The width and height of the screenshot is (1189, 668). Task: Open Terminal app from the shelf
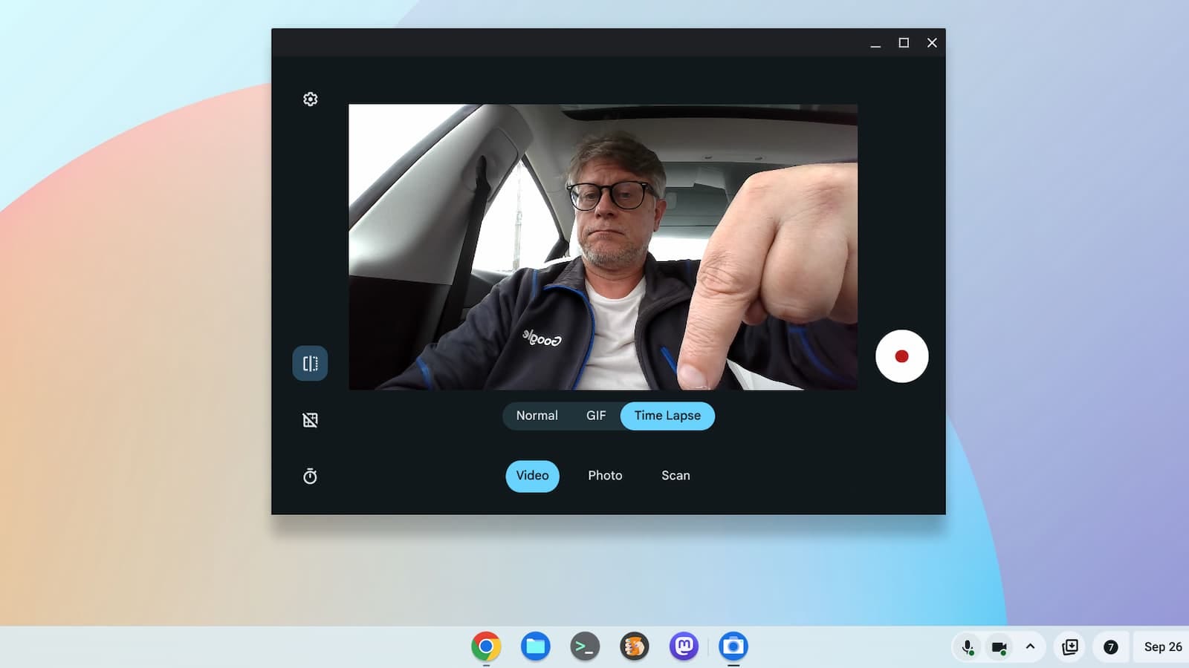coord(585,646)
